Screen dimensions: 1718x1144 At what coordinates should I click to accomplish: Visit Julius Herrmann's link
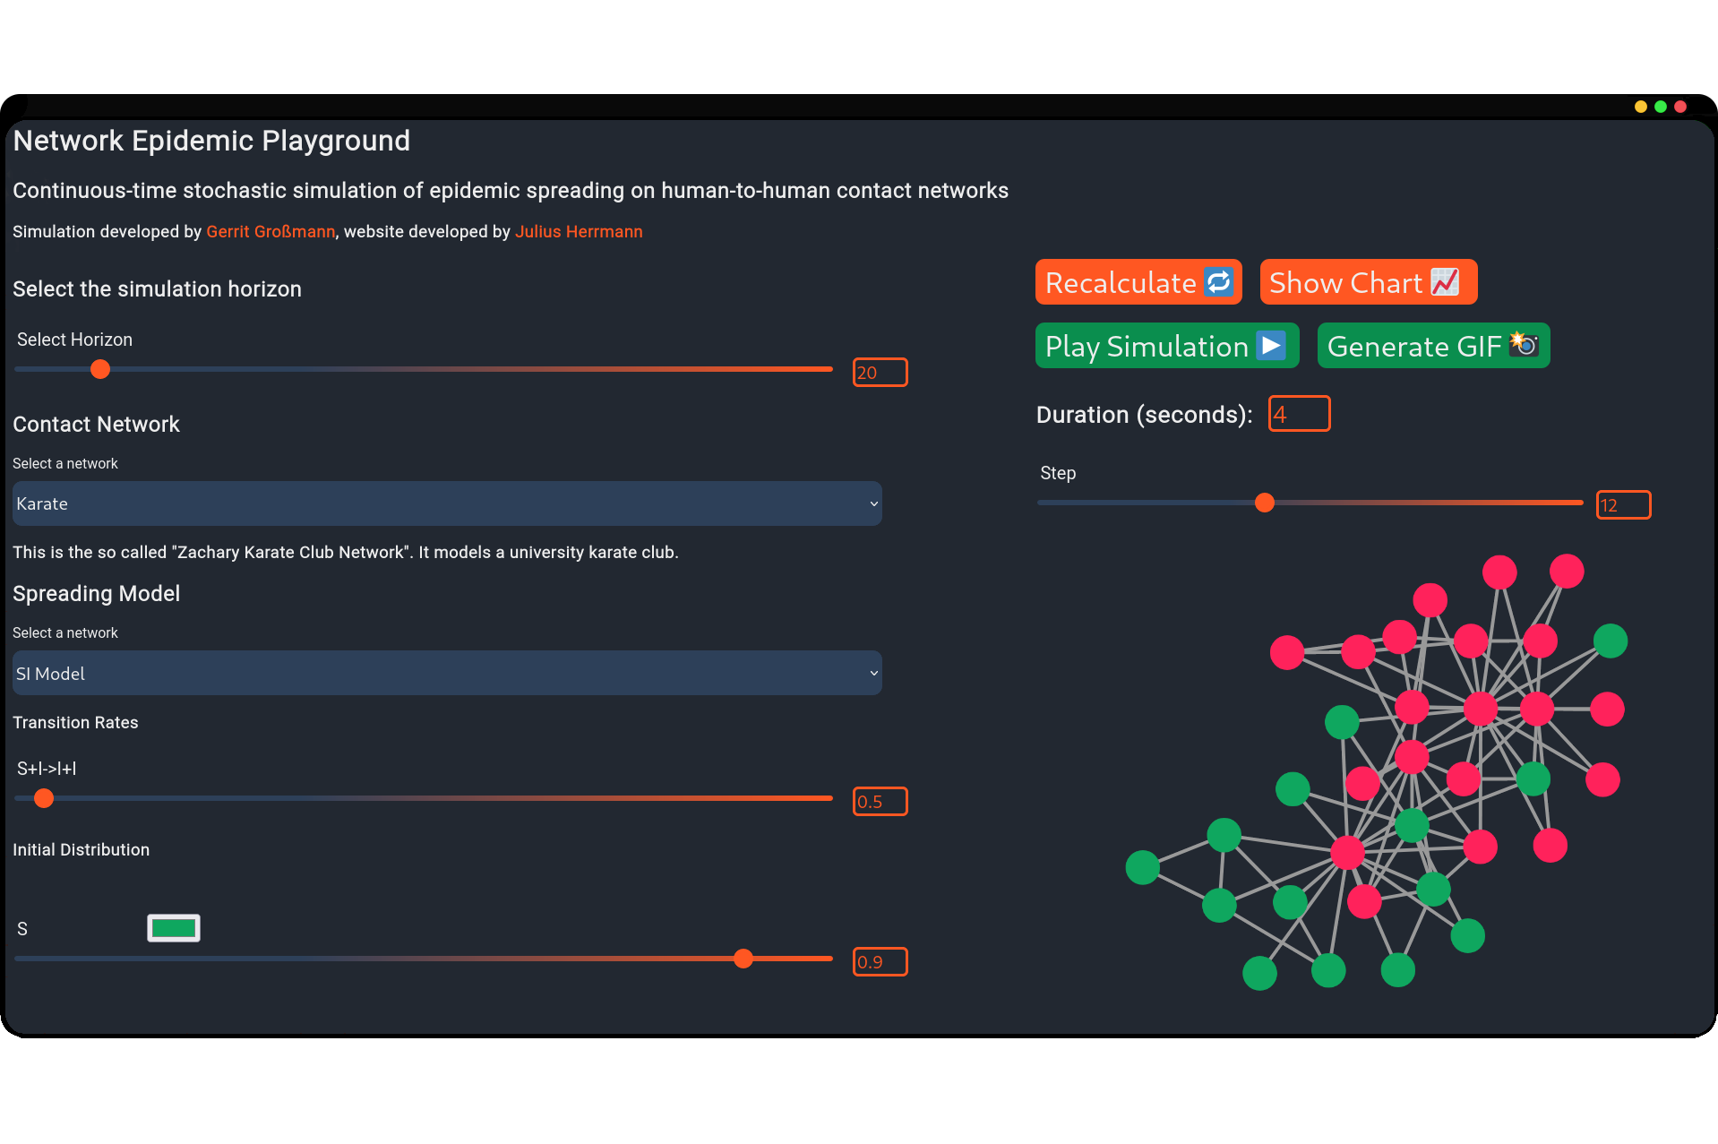[x=579, y=232]
